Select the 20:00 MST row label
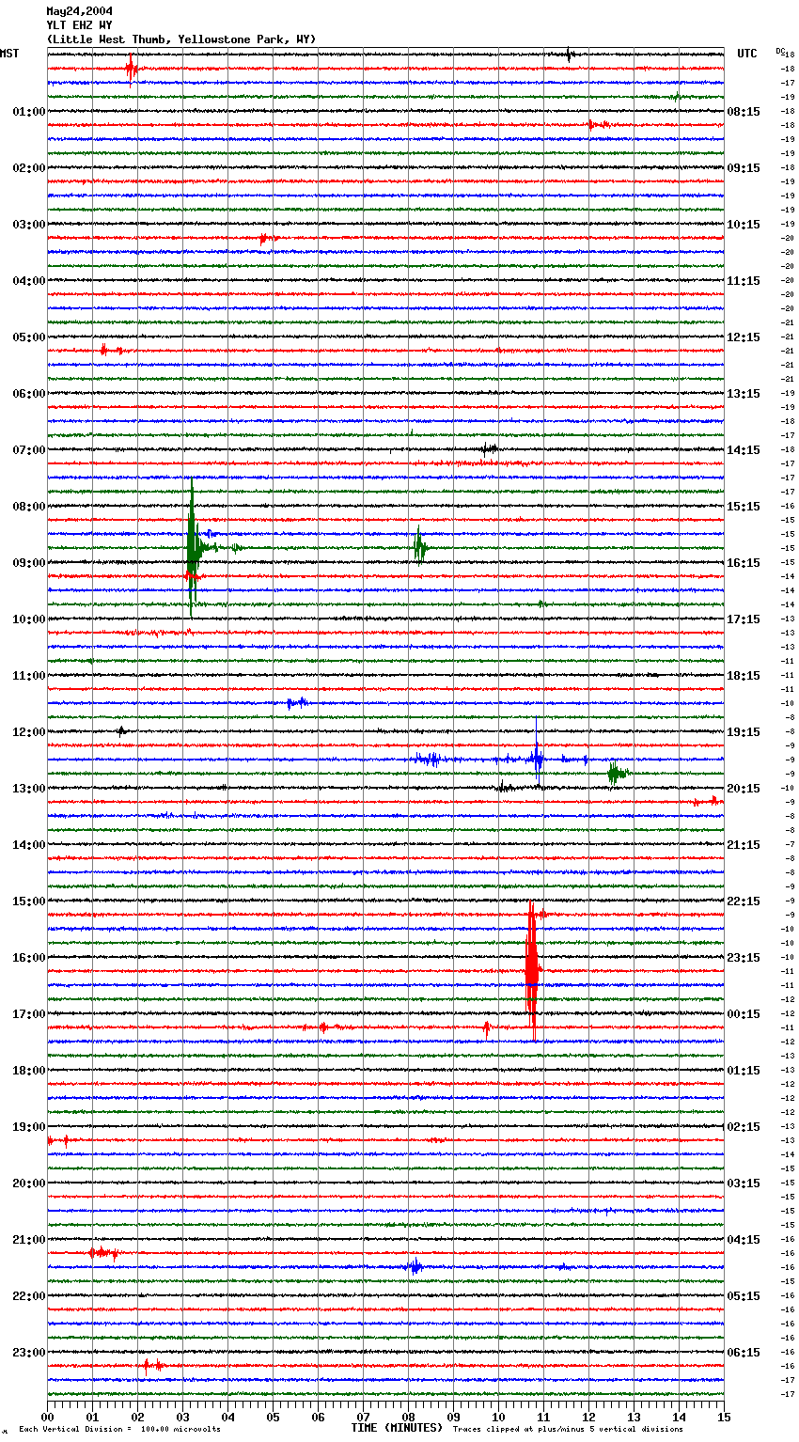 (29, 1183)
